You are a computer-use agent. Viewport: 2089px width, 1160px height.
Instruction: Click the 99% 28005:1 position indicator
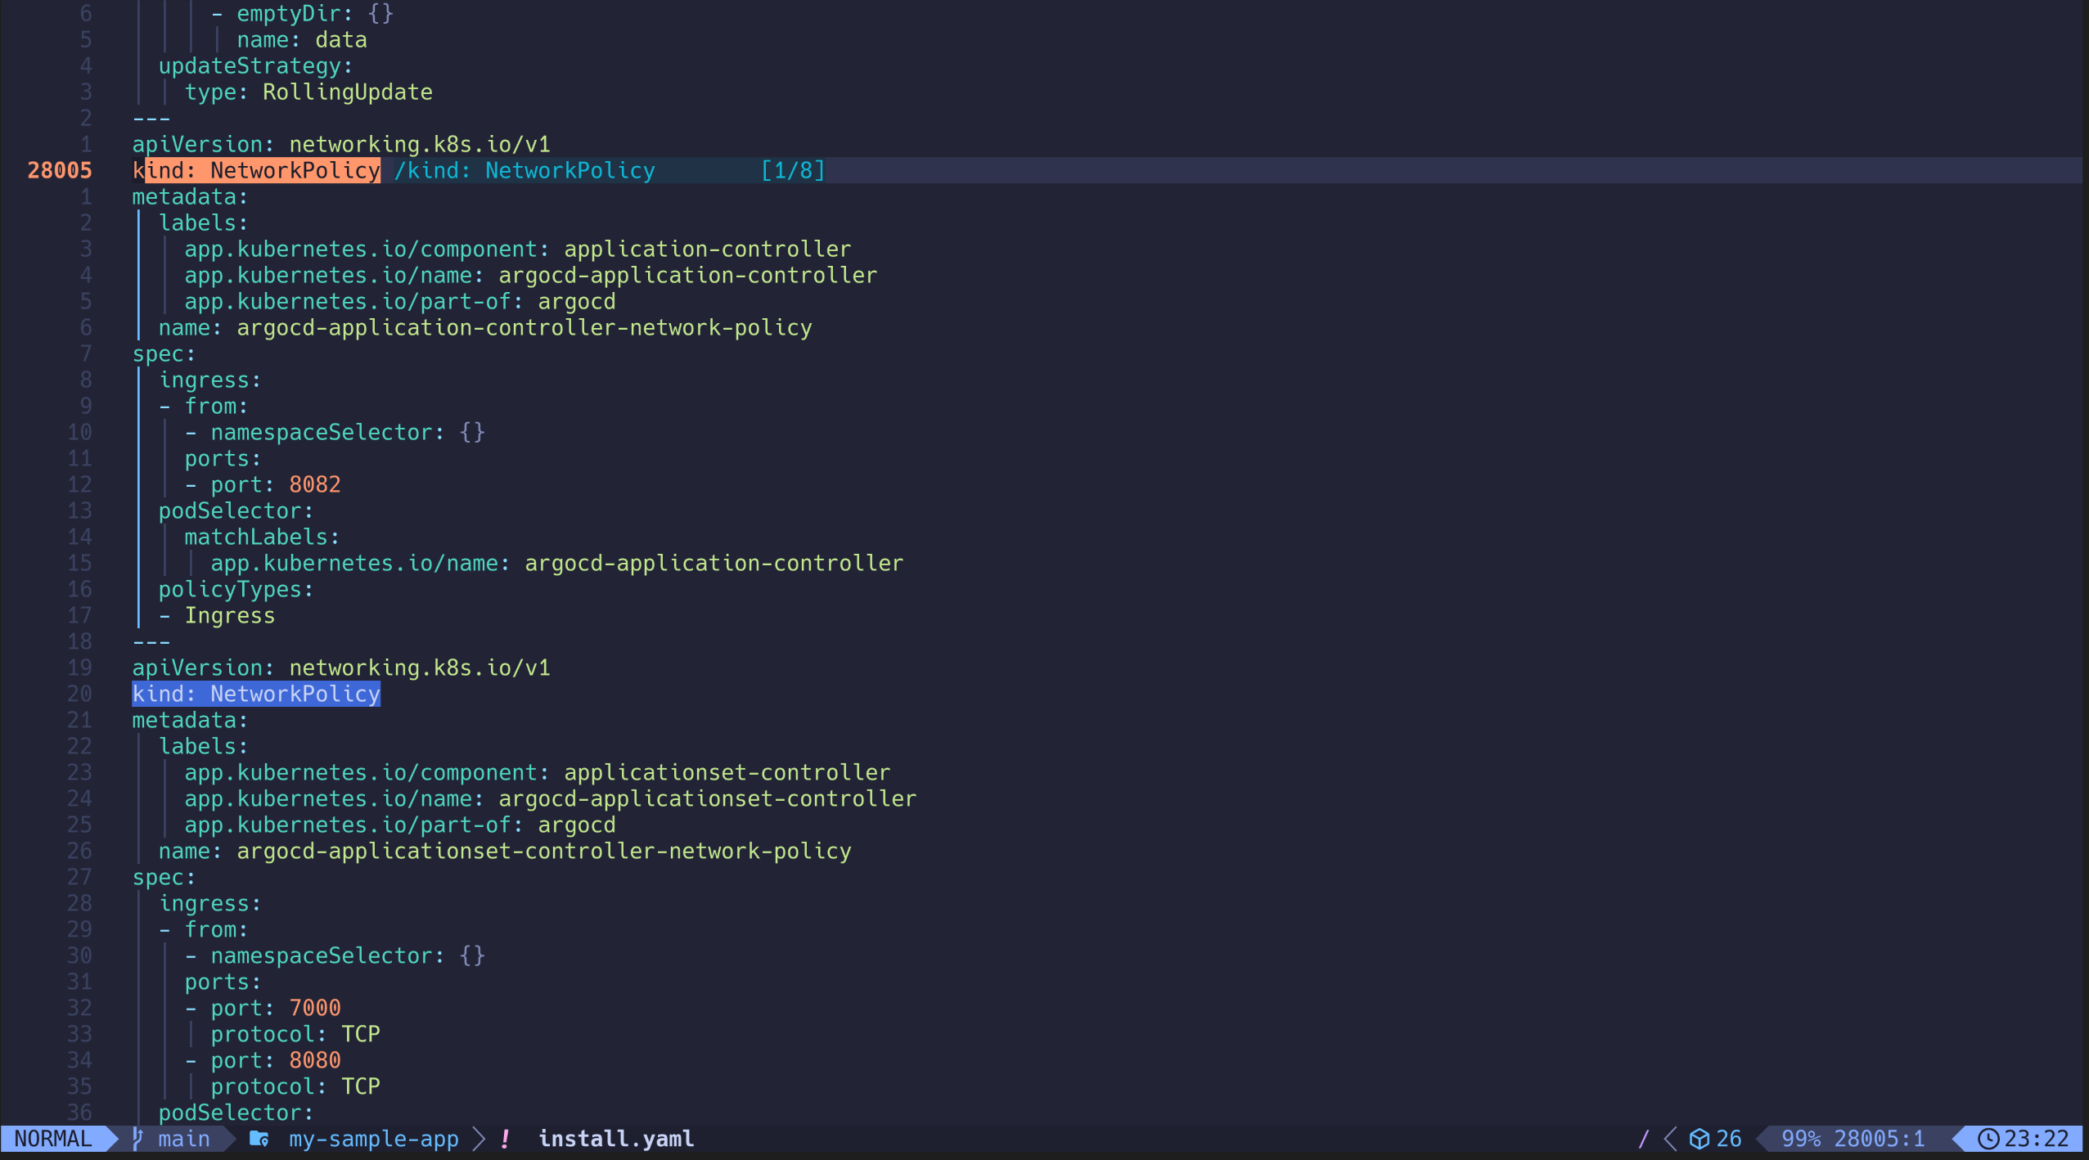coord(1853,1138)
